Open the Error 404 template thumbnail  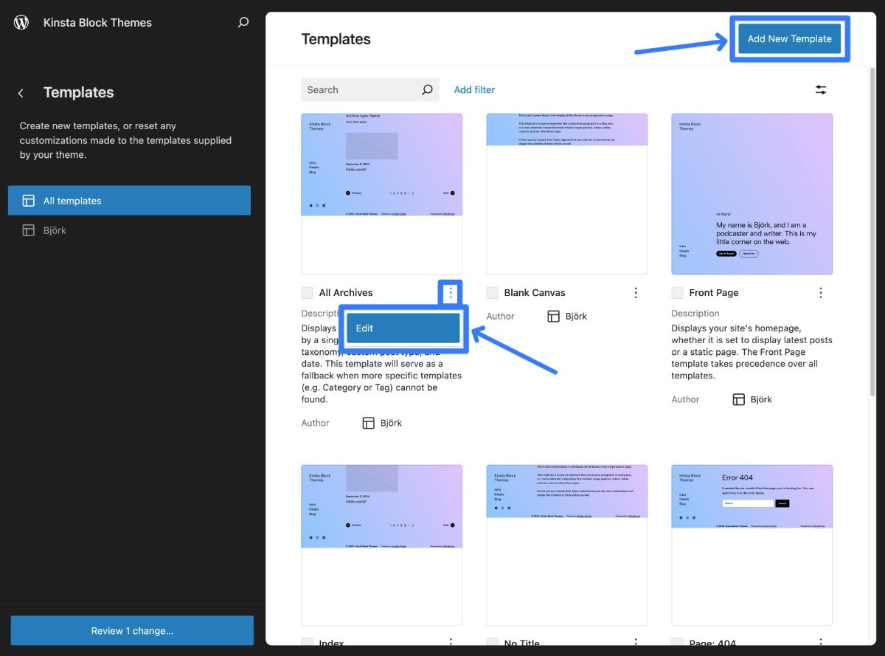tap(752, 545)
